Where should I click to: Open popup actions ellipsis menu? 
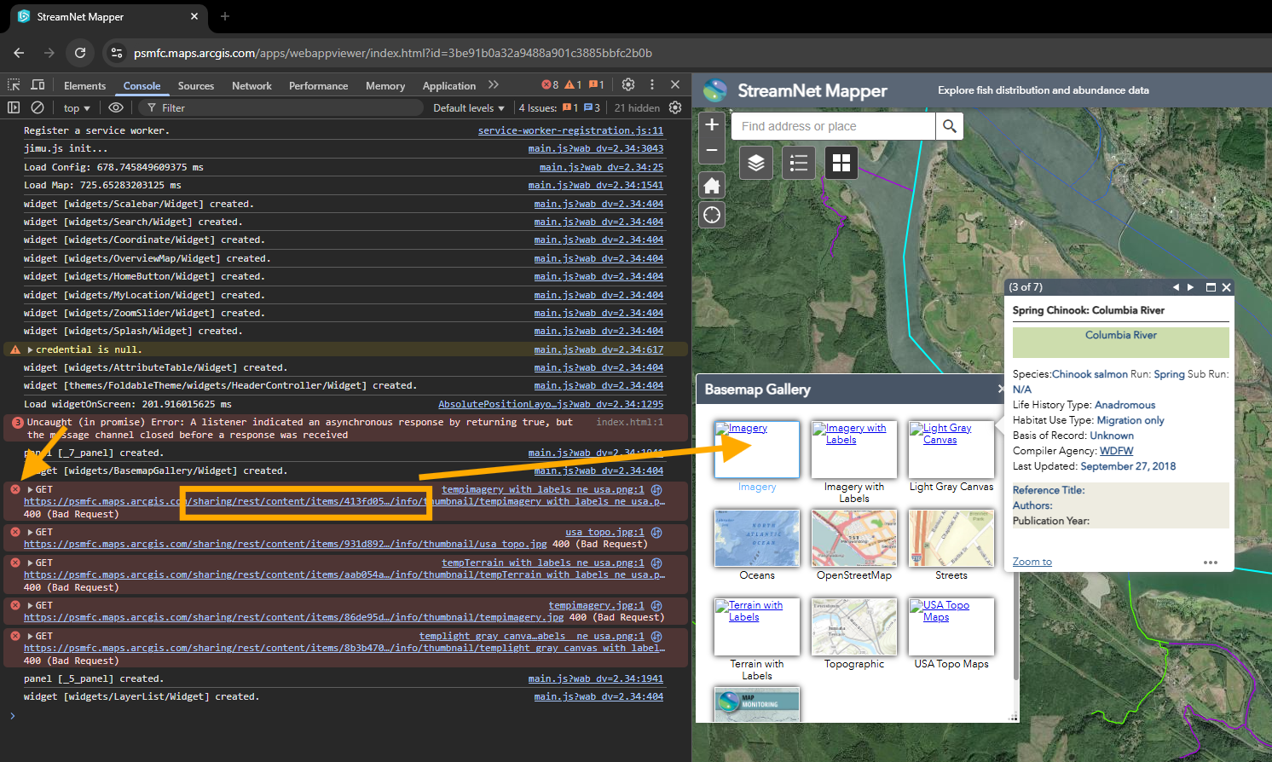pos(1211,562)
